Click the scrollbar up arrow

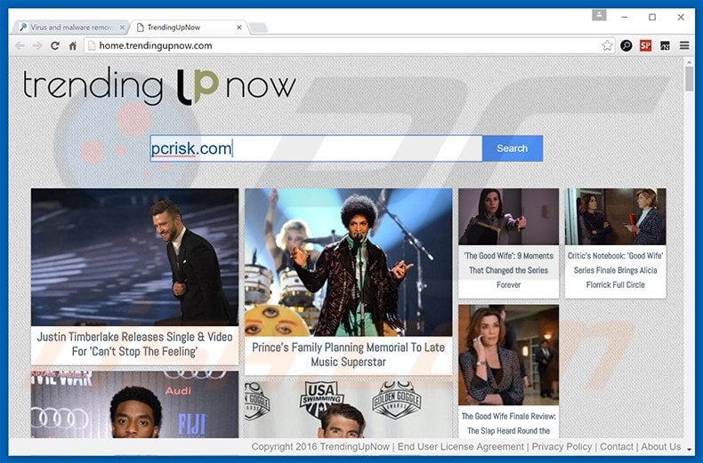(x=689, y=62)
